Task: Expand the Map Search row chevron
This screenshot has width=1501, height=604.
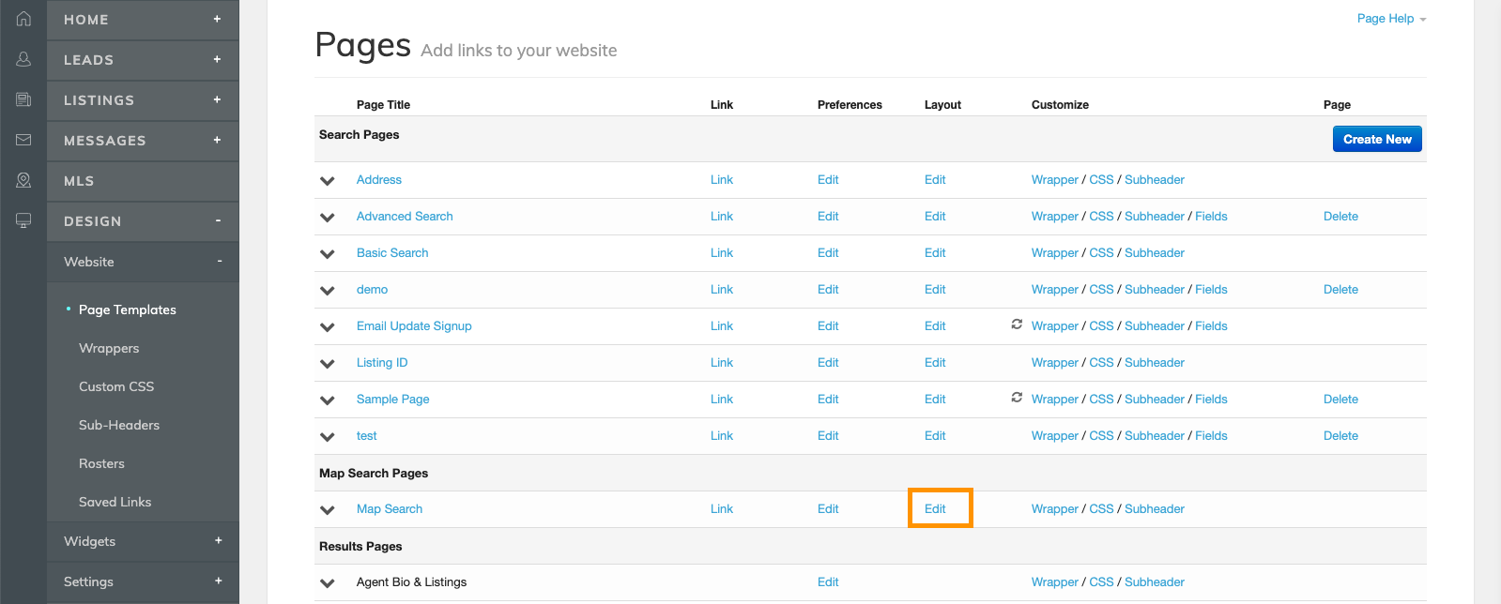Action: [328, 510]
